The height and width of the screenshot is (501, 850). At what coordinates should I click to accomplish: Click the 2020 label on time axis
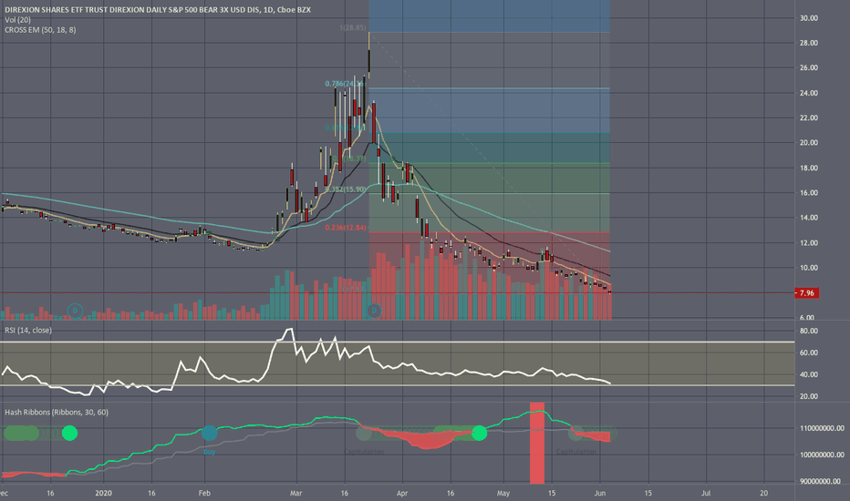[103, 493]
